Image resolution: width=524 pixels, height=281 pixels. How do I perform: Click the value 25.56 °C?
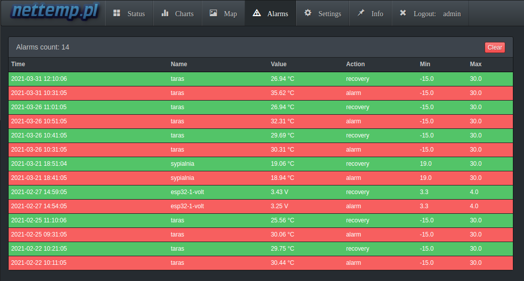(x=282, y=220)
